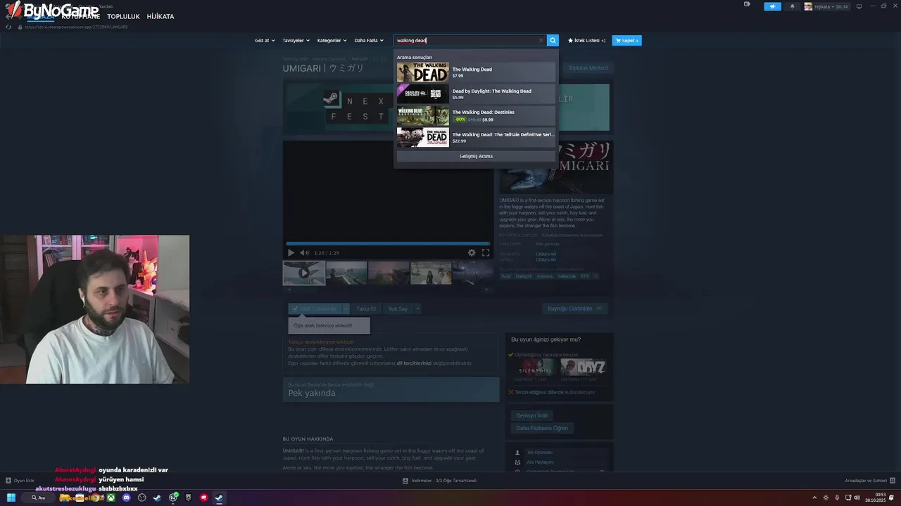Open the red app icon in taskbar
The width and height of the screenshot is (901, 506).
click(x=203, y=498)
